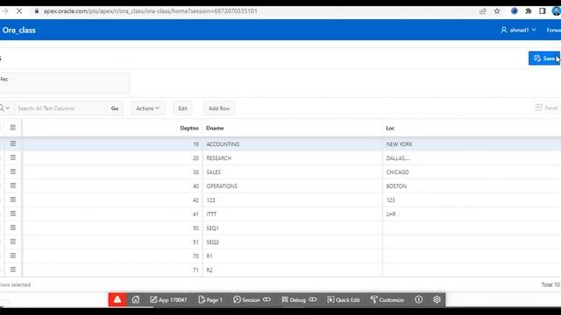The height and width of the screenshot is (315, 561).
Task: Open row menu for SEQ1 row
Action: pyautogui.click(x=13, y=227)
